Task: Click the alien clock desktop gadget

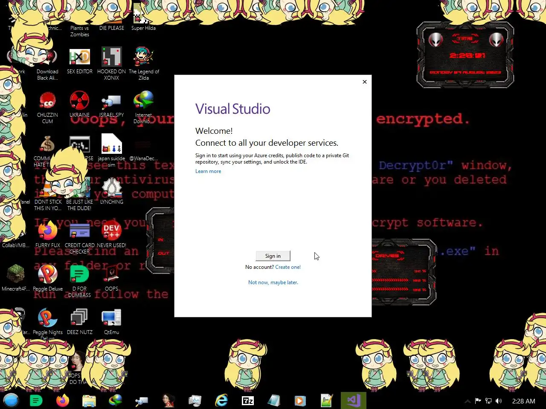Action: pos(465,55)
